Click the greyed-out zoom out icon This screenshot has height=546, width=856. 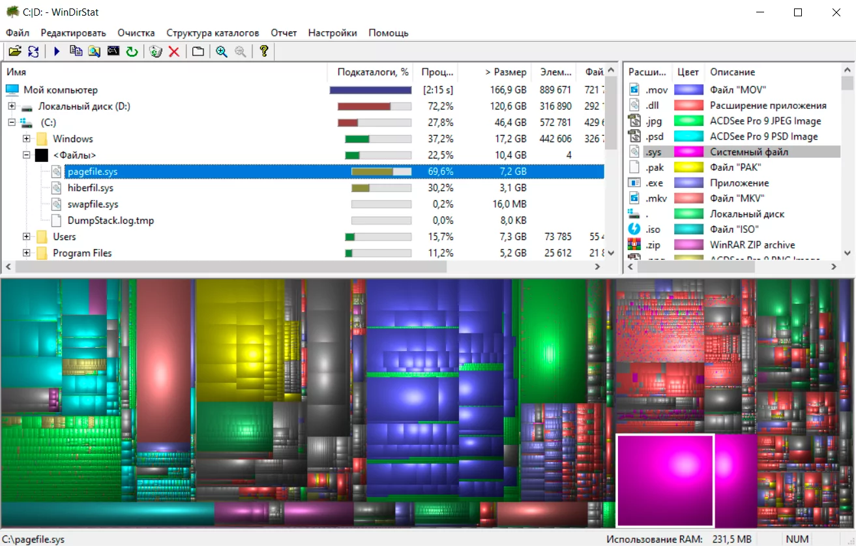[x=241, y=52]
